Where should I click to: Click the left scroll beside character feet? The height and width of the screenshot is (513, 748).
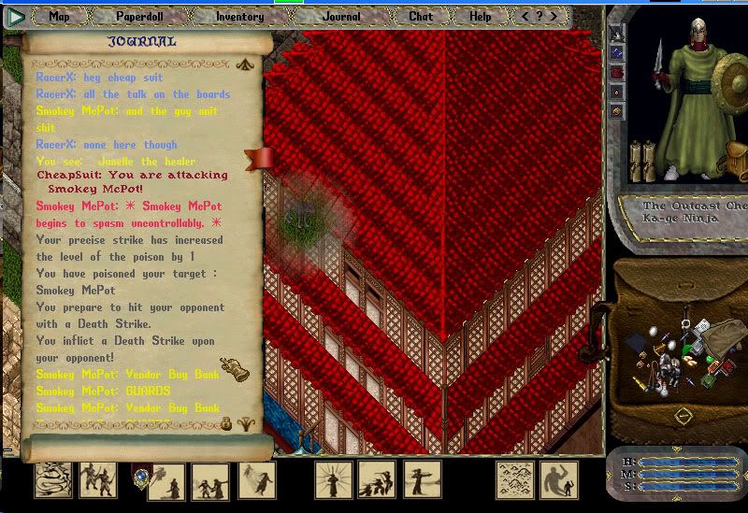635,161
